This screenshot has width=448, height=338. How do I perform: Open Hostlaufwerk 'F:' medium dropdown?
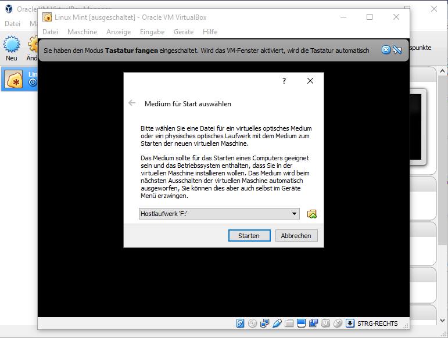(x=219, y=214)
